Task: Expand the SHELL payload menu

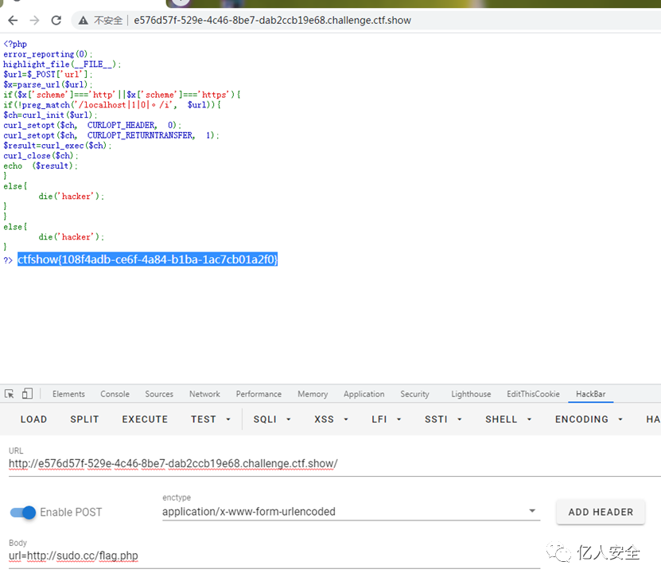Action: [x=508, y=419]
